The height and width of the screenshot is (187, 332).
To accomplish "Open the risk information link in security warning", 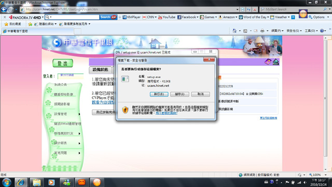I will click(167, 113).
